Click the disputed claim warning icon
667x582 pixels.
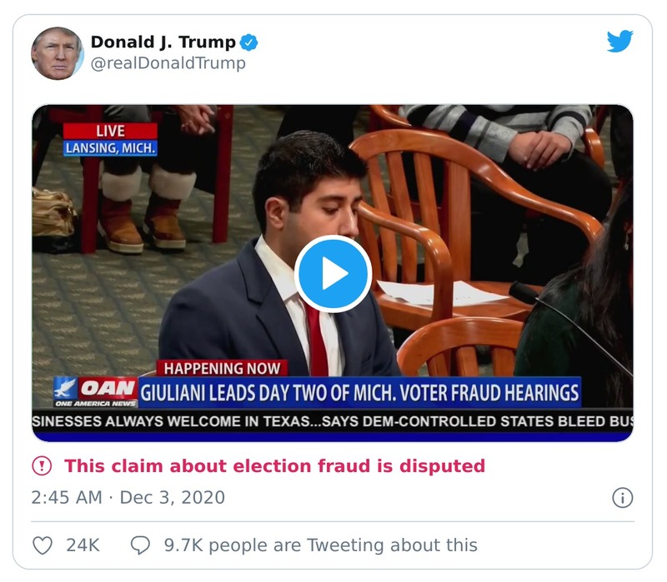pos(40,466)
